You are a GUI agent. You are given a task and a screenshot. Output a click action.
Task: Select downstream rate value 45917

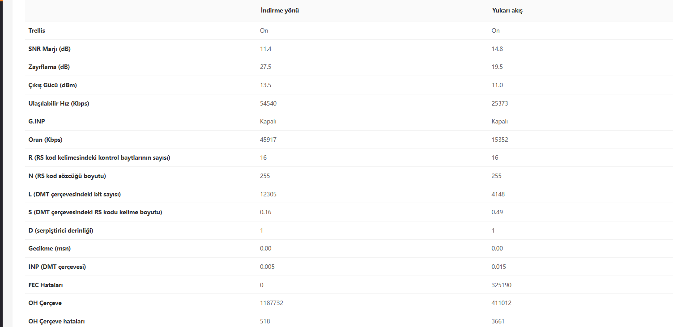click(x=268, y=140)
